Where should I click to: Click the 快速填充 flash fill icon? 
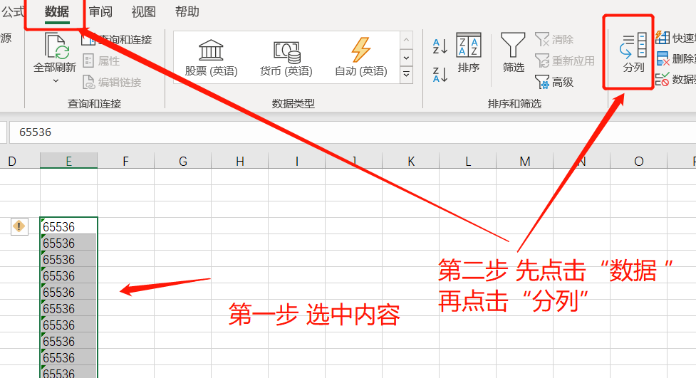(663, 38)
